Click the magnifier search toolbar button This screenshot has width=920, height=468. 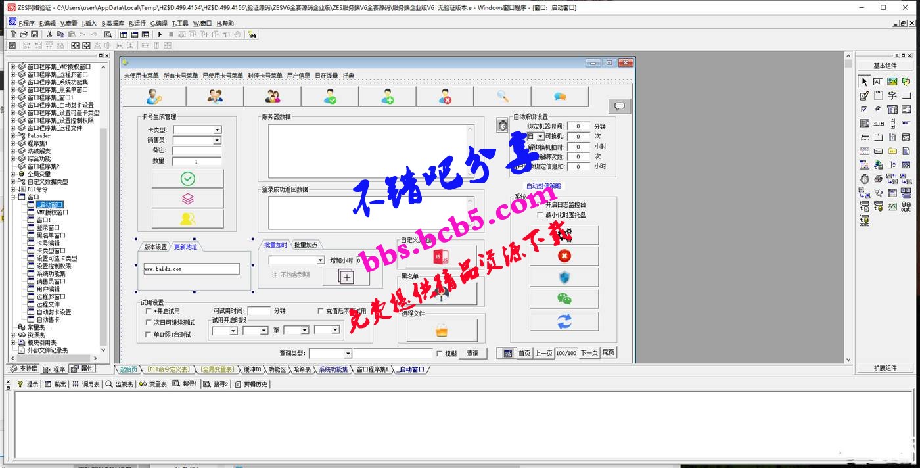click(503, 97)
